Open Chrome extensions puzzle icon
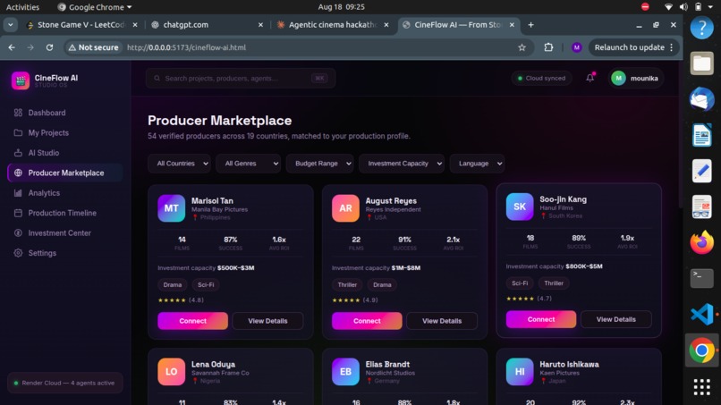The width and height of the screenshot is (721, 405). click(x=548, y=47)
